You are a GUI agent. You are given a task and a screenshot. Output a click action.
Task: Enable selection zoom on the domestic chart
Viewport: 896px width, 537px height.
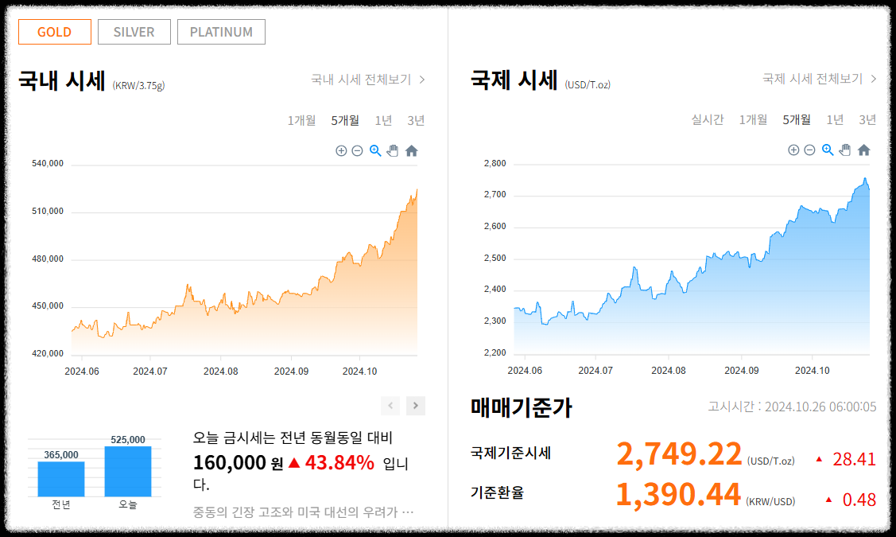[374, 150]
